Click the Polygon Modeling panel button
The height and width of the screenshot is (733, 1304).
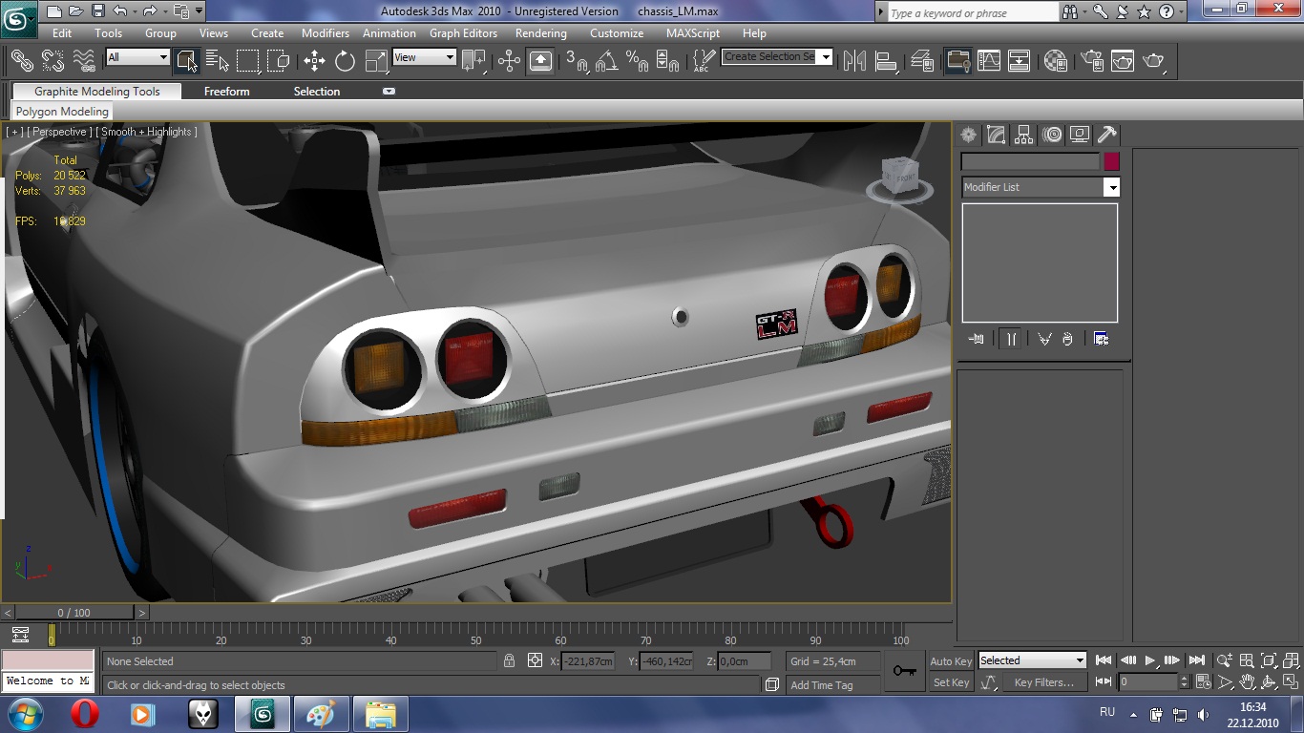(62, 112)
